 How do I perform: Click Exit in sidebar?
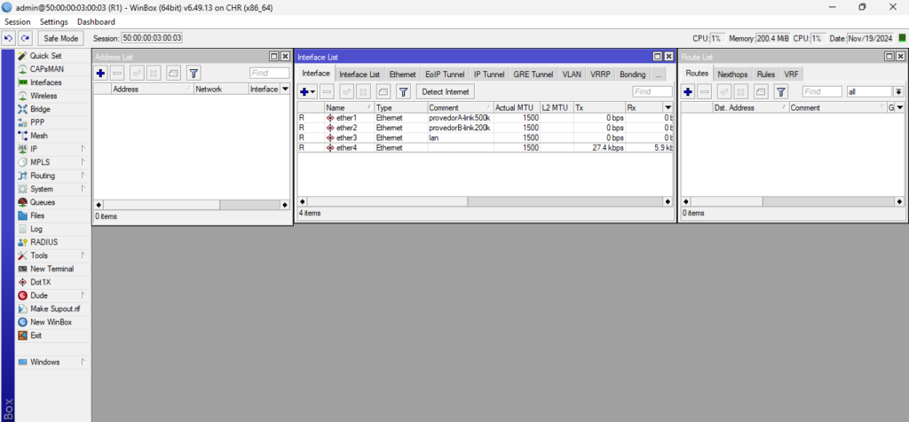pos(36,336)
